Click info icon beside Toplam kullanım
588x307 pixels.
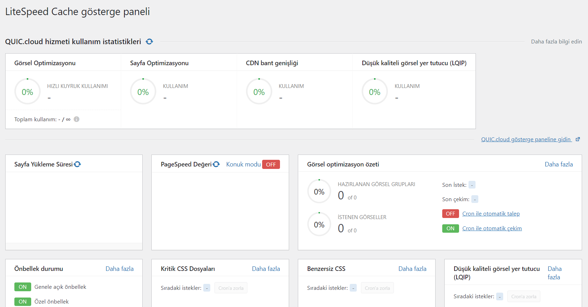click(76, 119)
